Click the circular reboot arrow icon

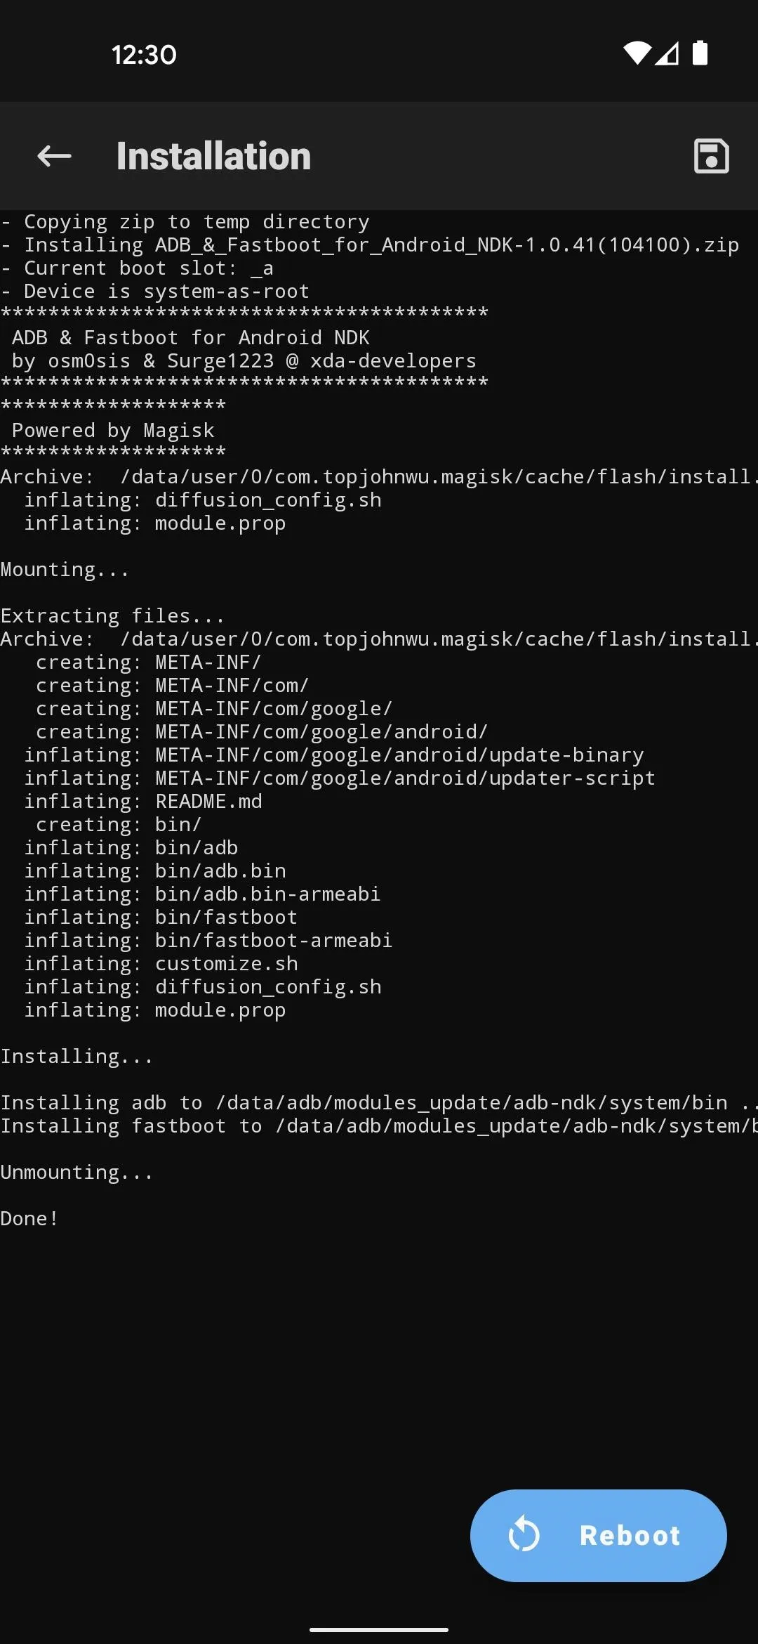point(524,1535)
